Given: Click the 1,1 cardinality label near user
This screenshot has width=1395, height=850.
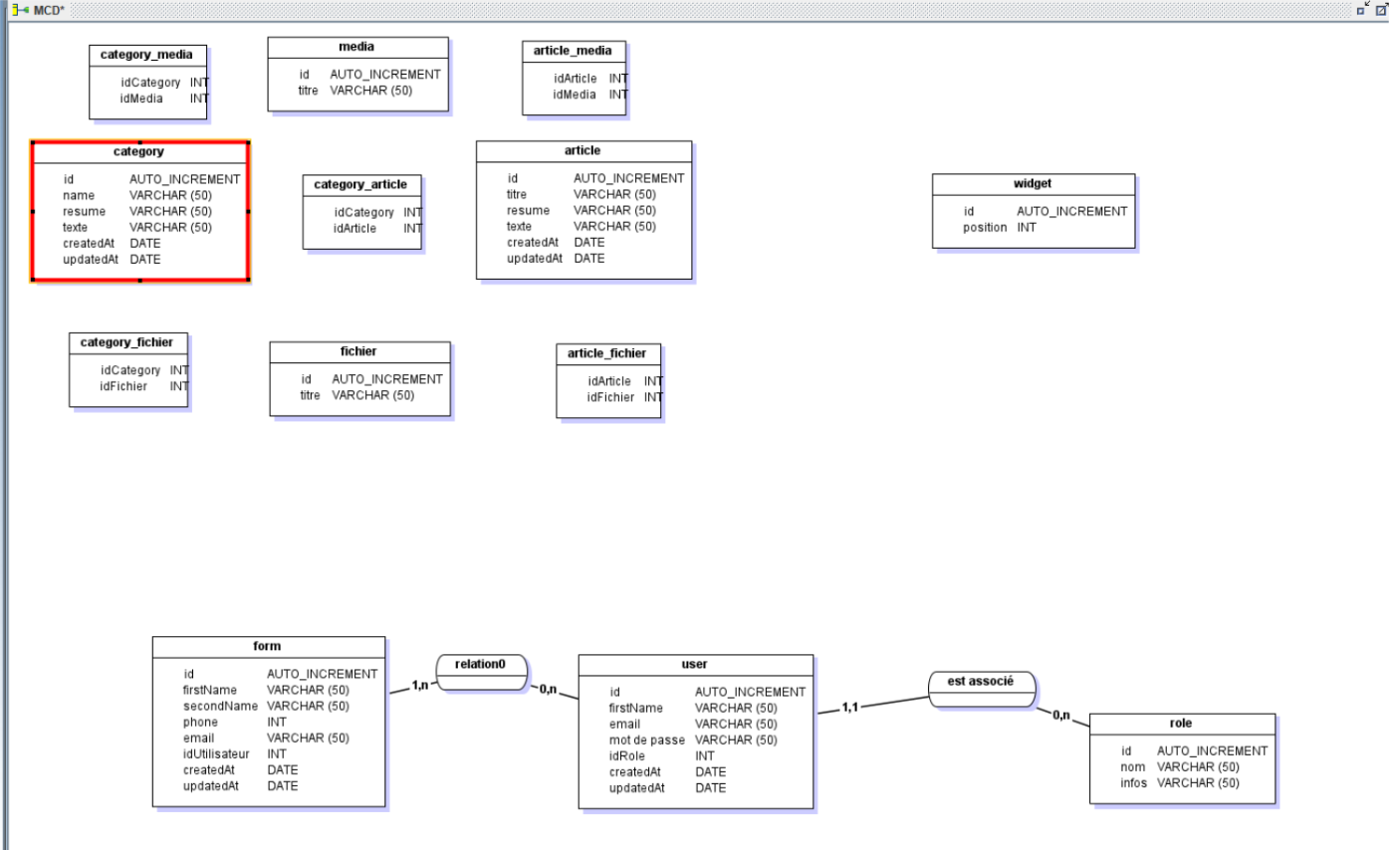Looking at the screenshot, I should [849, 708].
